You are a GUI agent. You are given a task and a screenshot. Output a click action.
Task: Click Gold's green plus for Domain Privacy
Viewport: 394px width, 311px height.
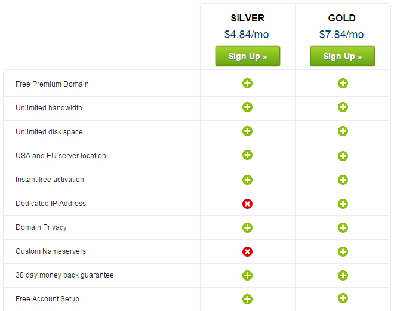[343, 227]
